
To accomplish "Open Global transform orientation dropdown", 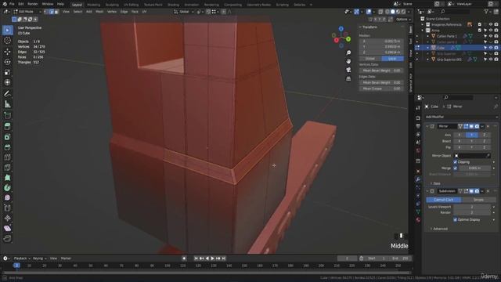I will click(x=184, y=12).
